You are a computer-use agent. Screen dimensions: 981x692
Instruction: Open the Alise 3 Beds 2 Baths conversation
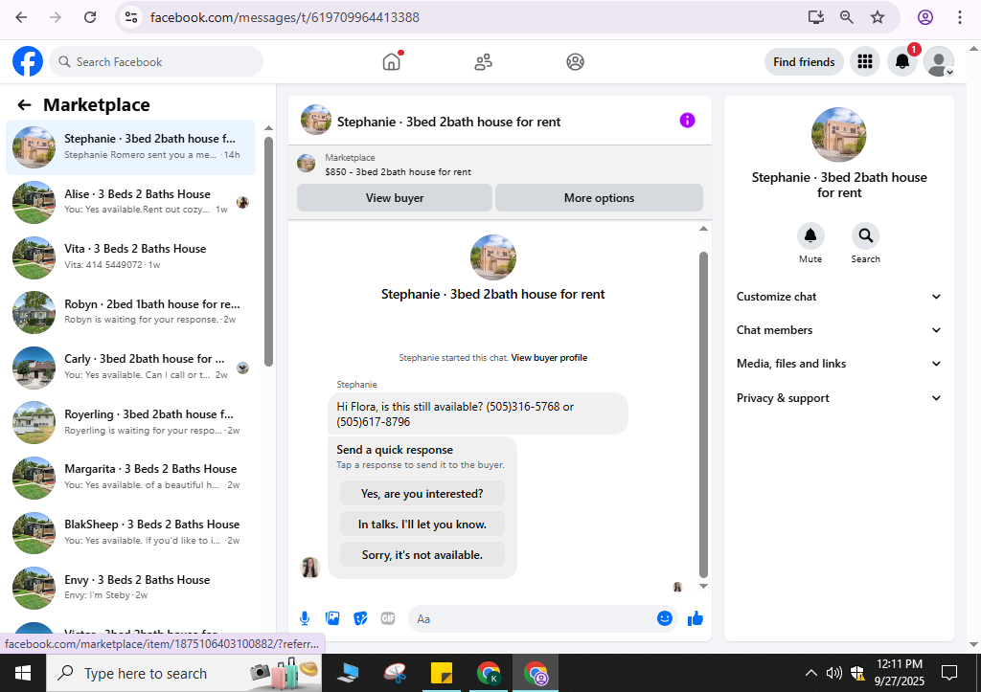(130, 202)
